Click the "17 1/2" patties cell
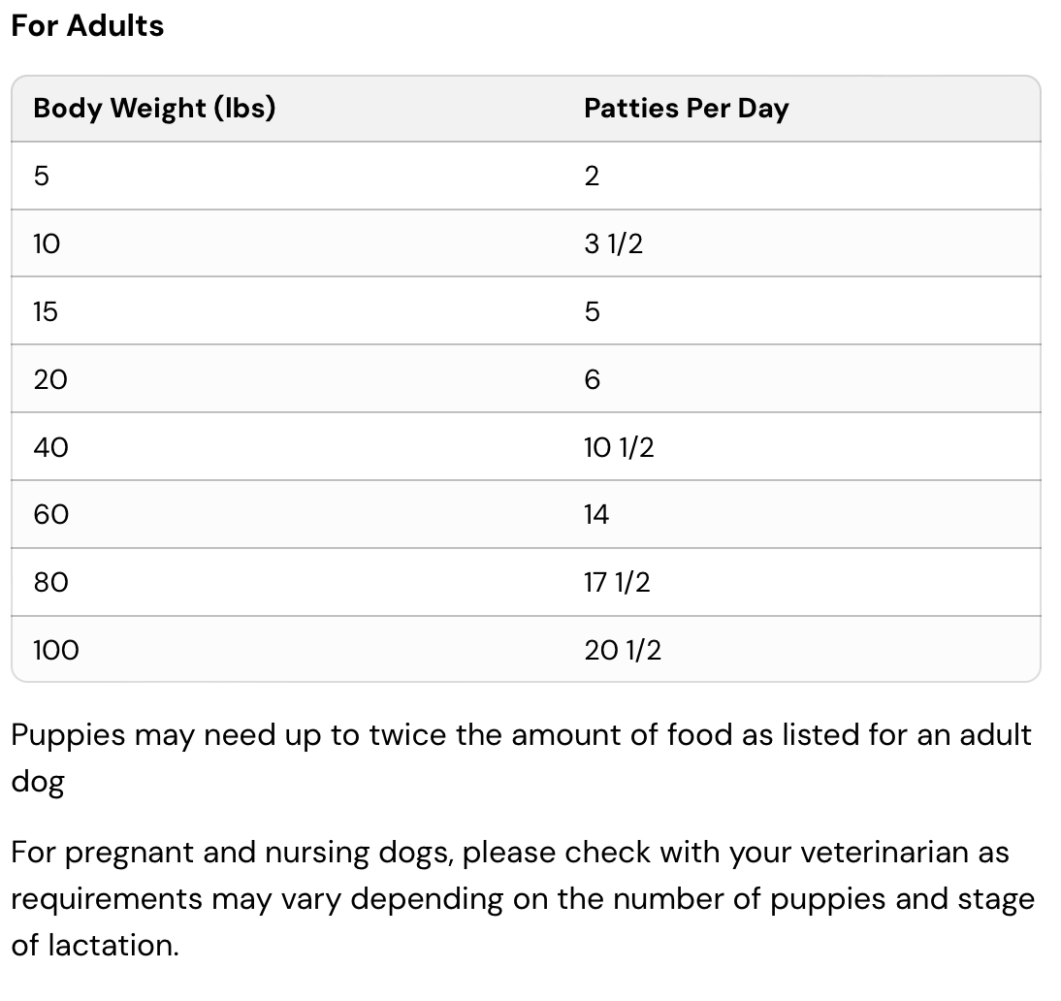This screenshot has height=1001, width=1061. tap(617, 582)
